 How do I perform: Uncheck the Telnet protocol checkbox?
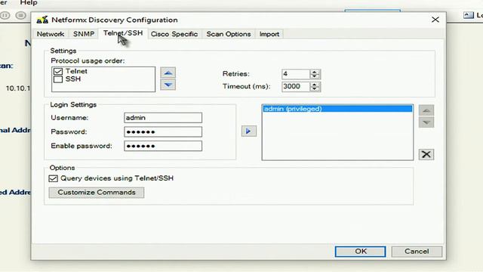58,71
